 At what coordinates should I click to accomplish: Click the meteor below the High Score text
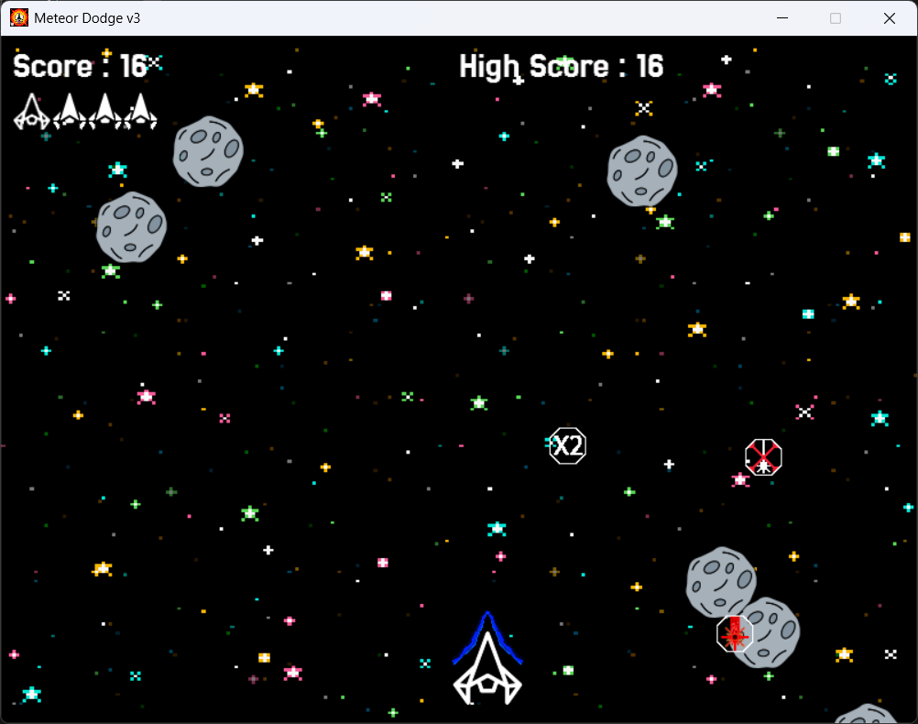point(642,171)
